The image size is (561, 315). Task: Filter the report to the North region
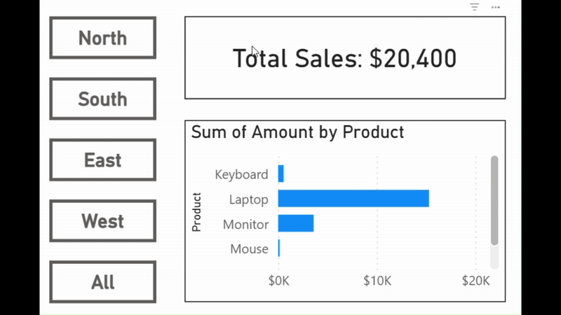(x=102, y=38)
